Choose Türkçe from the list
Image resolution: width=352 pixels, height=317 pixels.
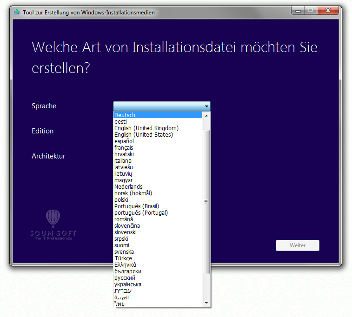point(158,258)
